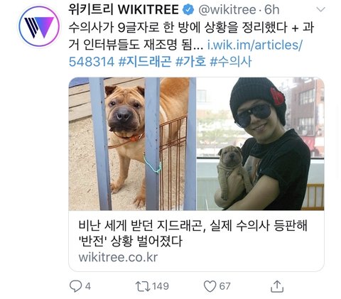The height and width of the screenshot is (299, 341).
Task: Open the man holding puppy photo
Action: point(260,143)
